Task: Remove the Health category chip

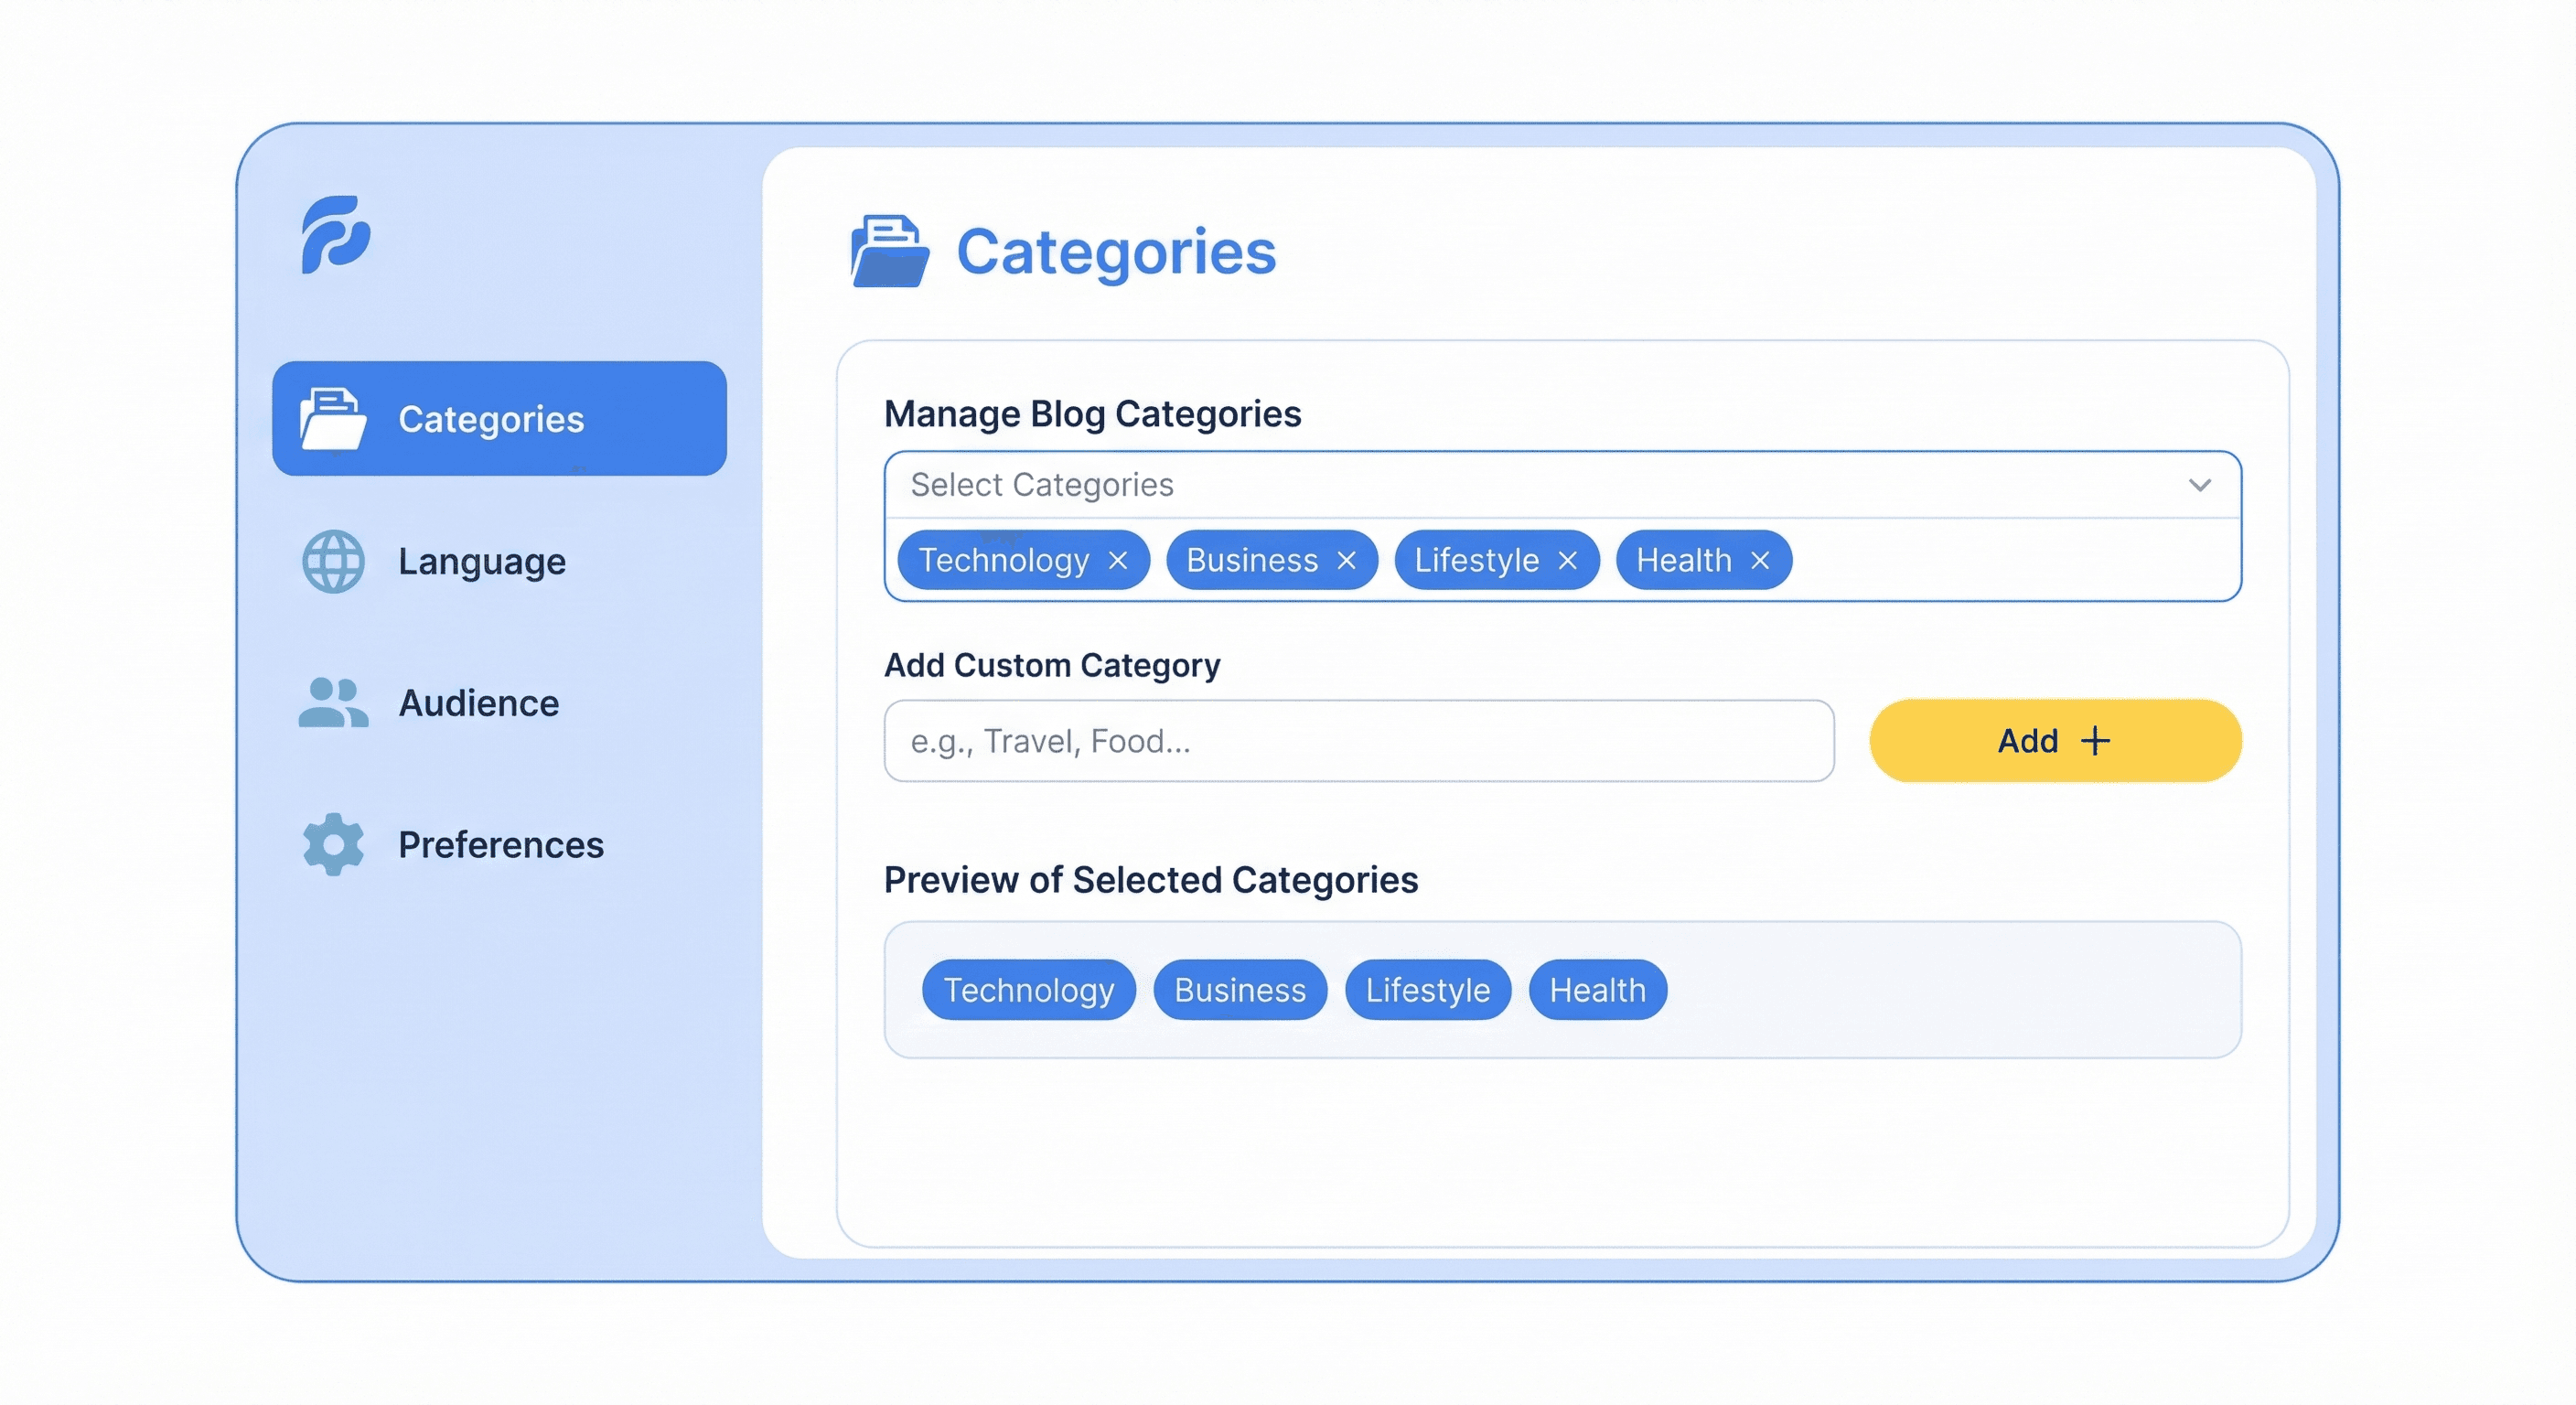Action: (1761, 560)
